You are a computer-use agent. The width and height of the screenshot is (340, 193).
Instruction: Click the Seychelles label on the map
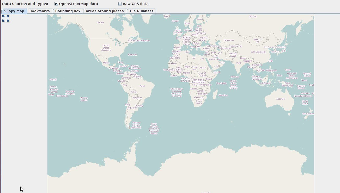click(222, 83)
